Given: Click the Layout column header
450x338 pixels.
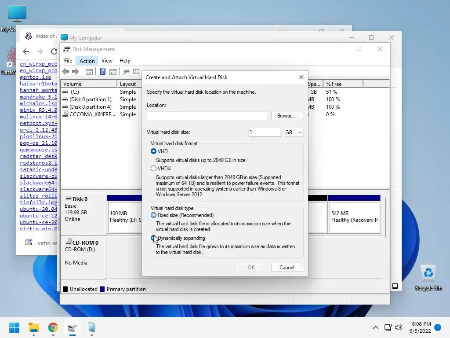Looking at the screenshot, I should [129, 84].
